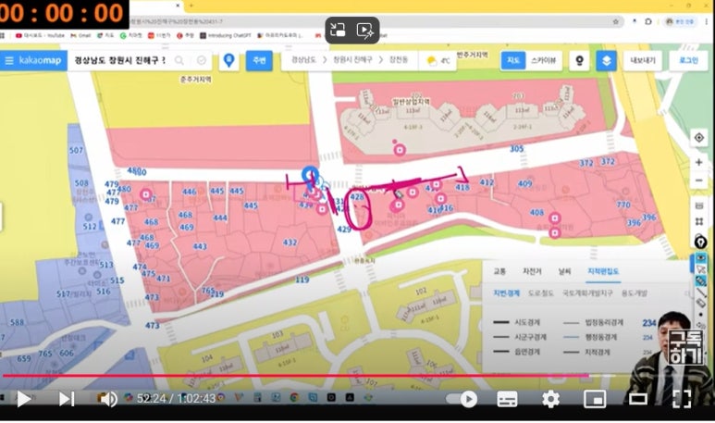This screenshot has width=715, height=423.
Task: Click the 로그인 login button
Action: click(x=688, y=60)
